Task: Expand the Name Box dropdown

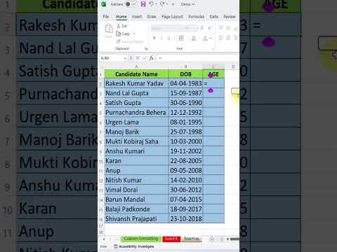Action: [x=125, y=58]
